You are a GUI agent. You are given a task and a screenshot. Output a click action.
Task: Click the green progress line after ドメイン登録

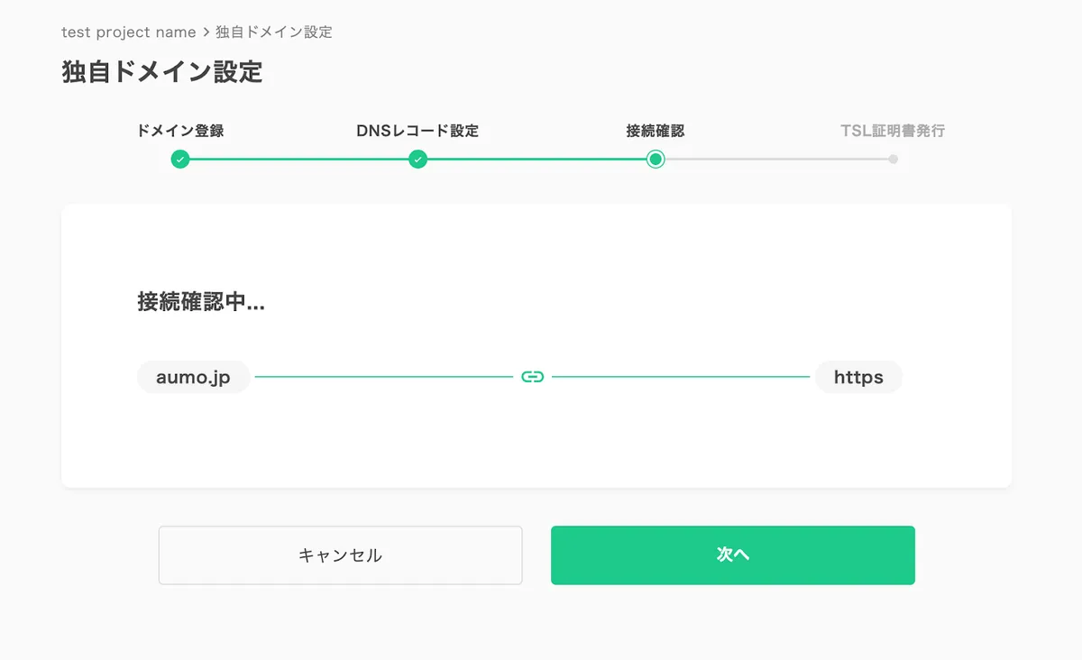click(x=298, y=160)
